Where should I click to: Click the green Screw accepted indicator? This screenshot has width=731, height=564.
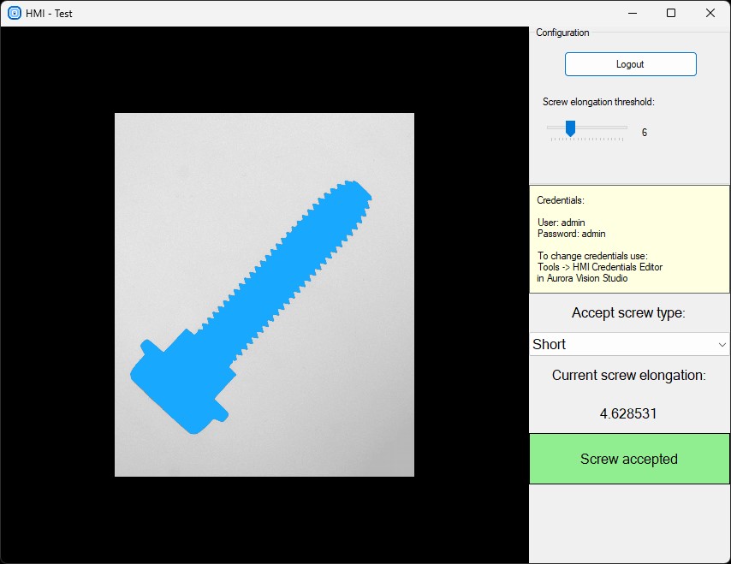[x=629, y=459]
